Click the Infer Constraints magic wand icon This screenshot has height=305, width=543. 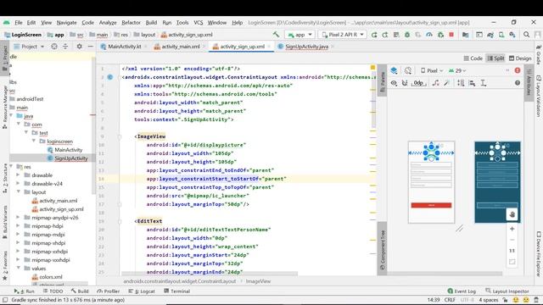(x=447, y=83)
